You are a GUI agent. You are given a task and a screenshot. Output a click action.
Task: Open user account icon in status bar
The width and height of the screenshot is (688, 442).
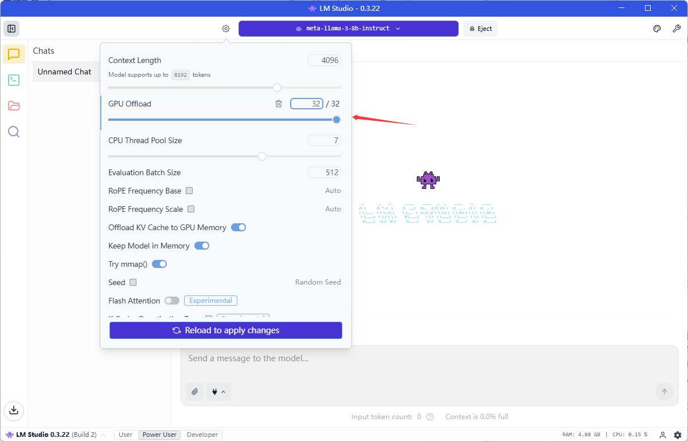click(663, 435)
